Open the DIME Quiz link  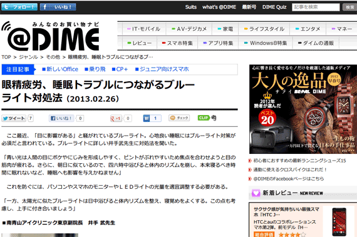pyautogui.click(x=274, y=7)
